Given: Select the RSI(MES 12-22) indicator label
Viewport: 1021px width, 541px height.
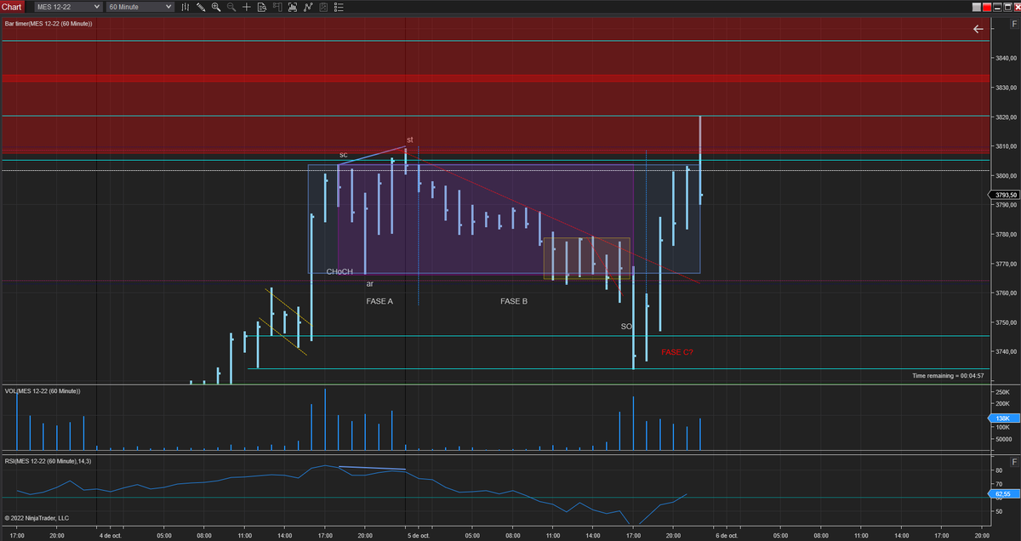Looking at the screenshot, I should coord(48,461).
